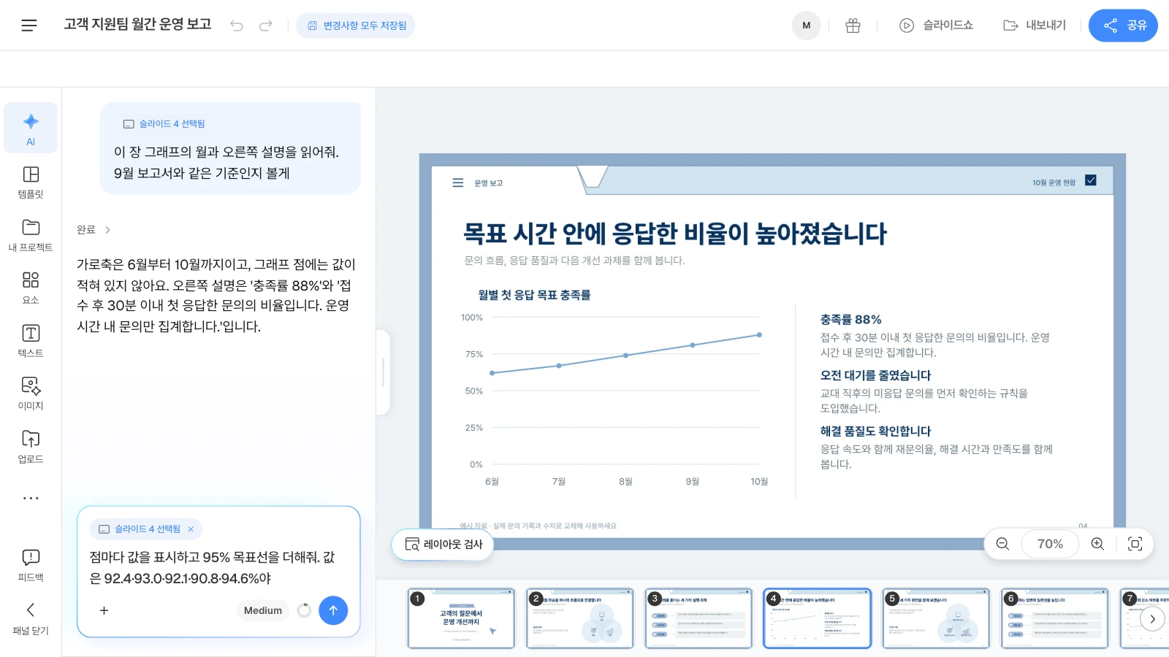Viewport: 1169px width, 657px height.
Task: Select slide 1 thumbnail
Action: (461, 618)
